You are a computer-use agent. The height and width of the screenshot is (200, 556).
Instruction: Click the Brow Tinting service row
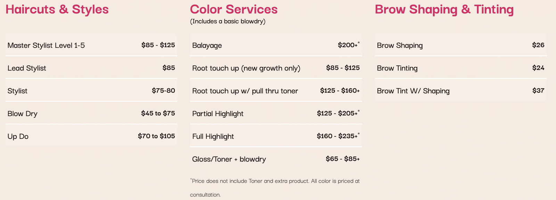(461, 68)
